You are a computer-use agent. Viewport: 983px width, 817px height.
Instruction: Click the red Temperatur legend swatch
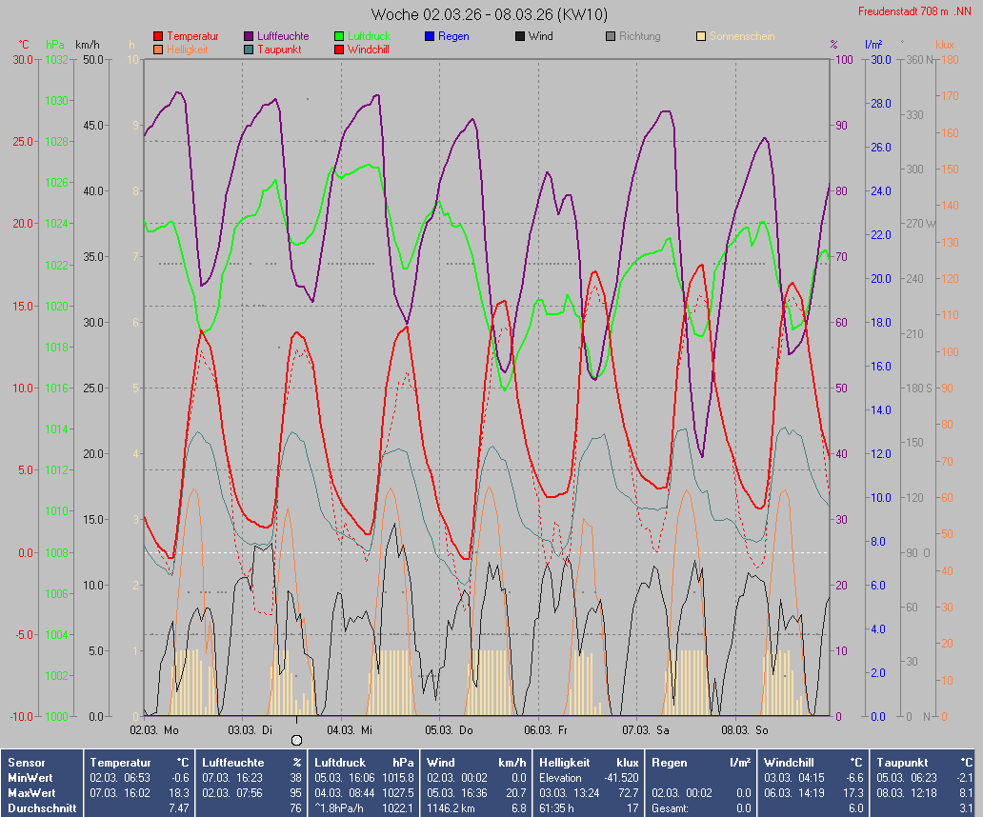pos(158,36)
